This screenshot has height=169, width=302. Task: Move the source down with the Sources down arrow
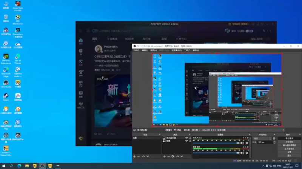coord(182,156)
